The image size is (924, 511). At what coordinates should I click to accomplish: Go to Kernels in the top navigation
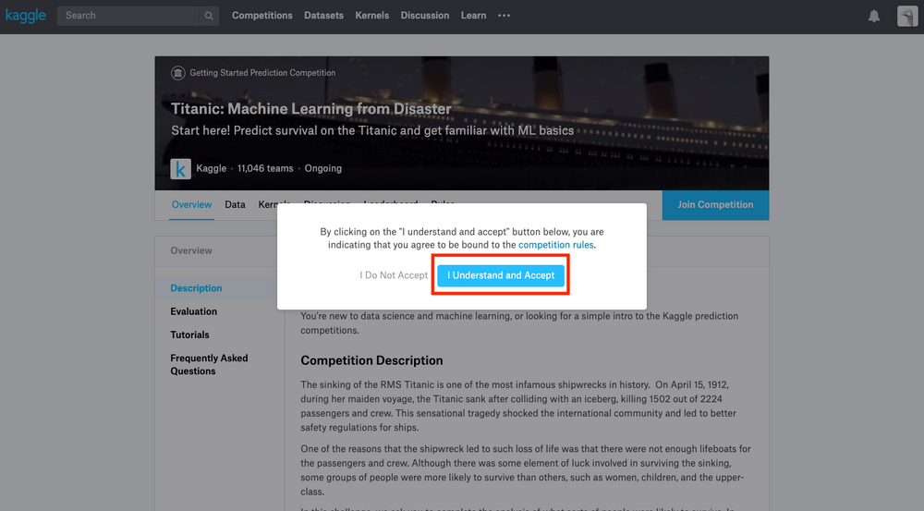point(371,16)
